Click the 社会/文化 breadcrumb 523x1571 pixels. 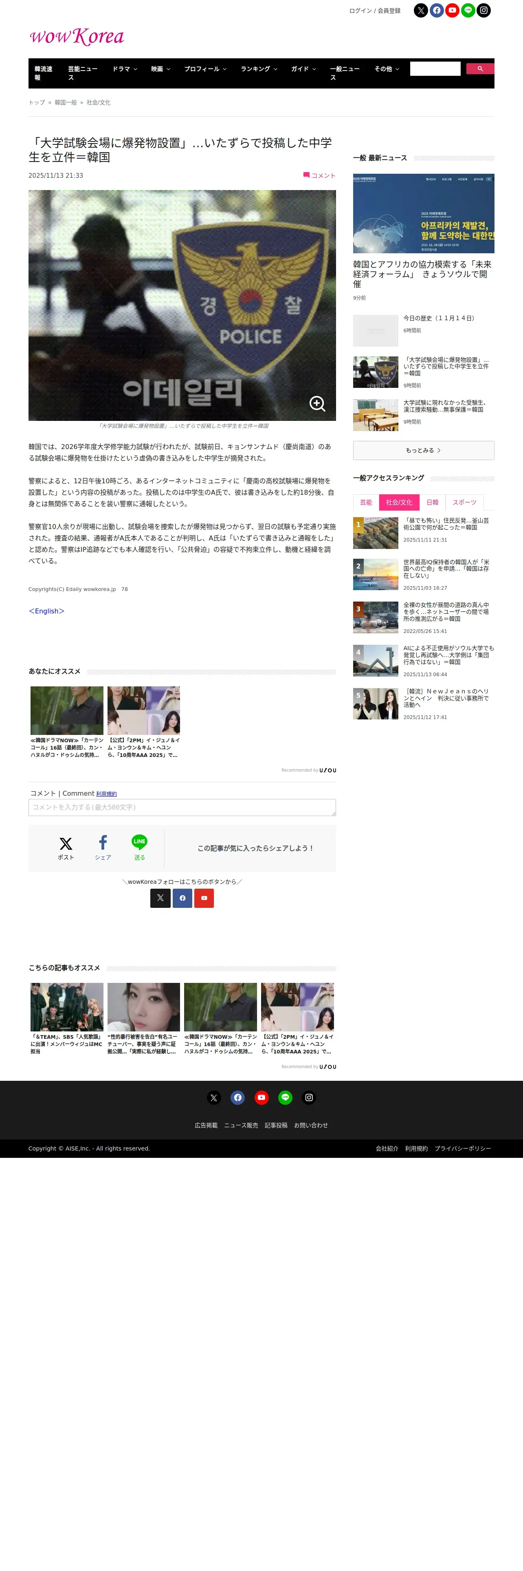[x=99, y=102]
